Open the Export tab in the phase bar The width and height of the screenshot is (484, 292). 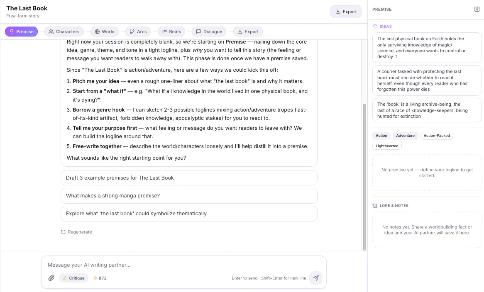(x=248, y=32)
